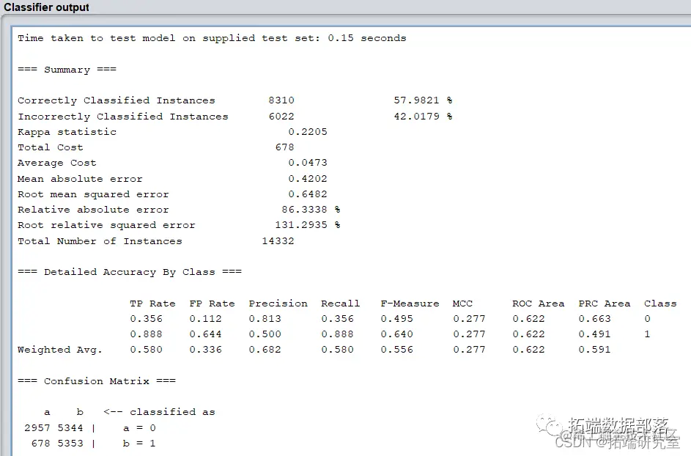
Task: Click the Total Cost value 678
Action: click(285, 147)
